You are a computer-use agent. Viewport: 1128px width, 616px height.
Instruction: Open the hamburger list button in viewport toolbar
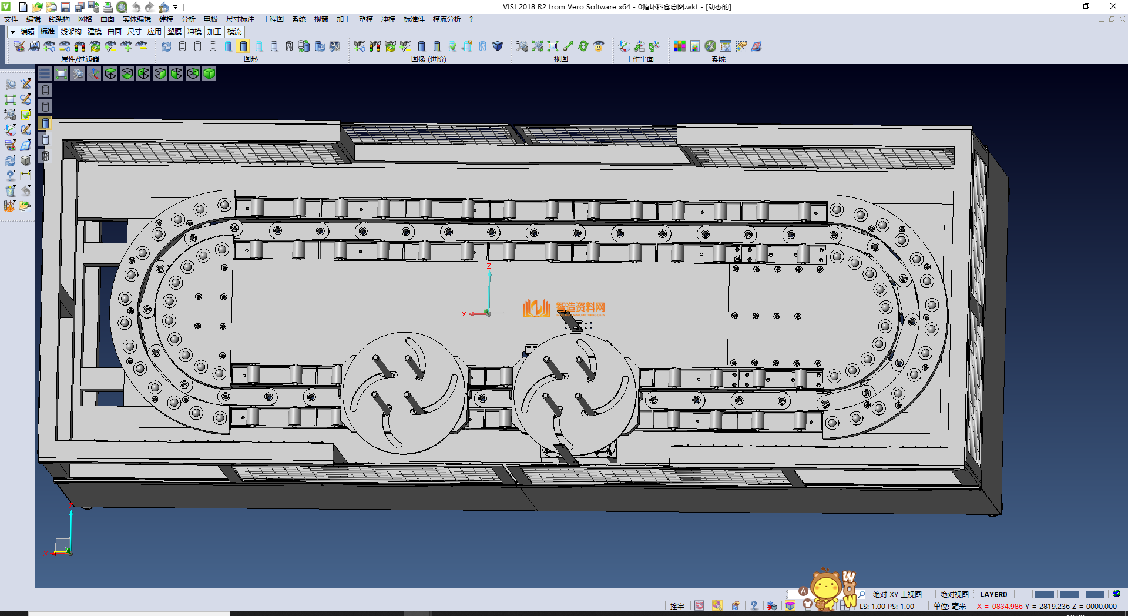(x=45, y=73)
